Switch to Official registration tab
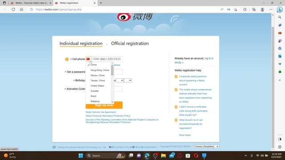This screenshot has width=285, height=160. click(130, 44)
